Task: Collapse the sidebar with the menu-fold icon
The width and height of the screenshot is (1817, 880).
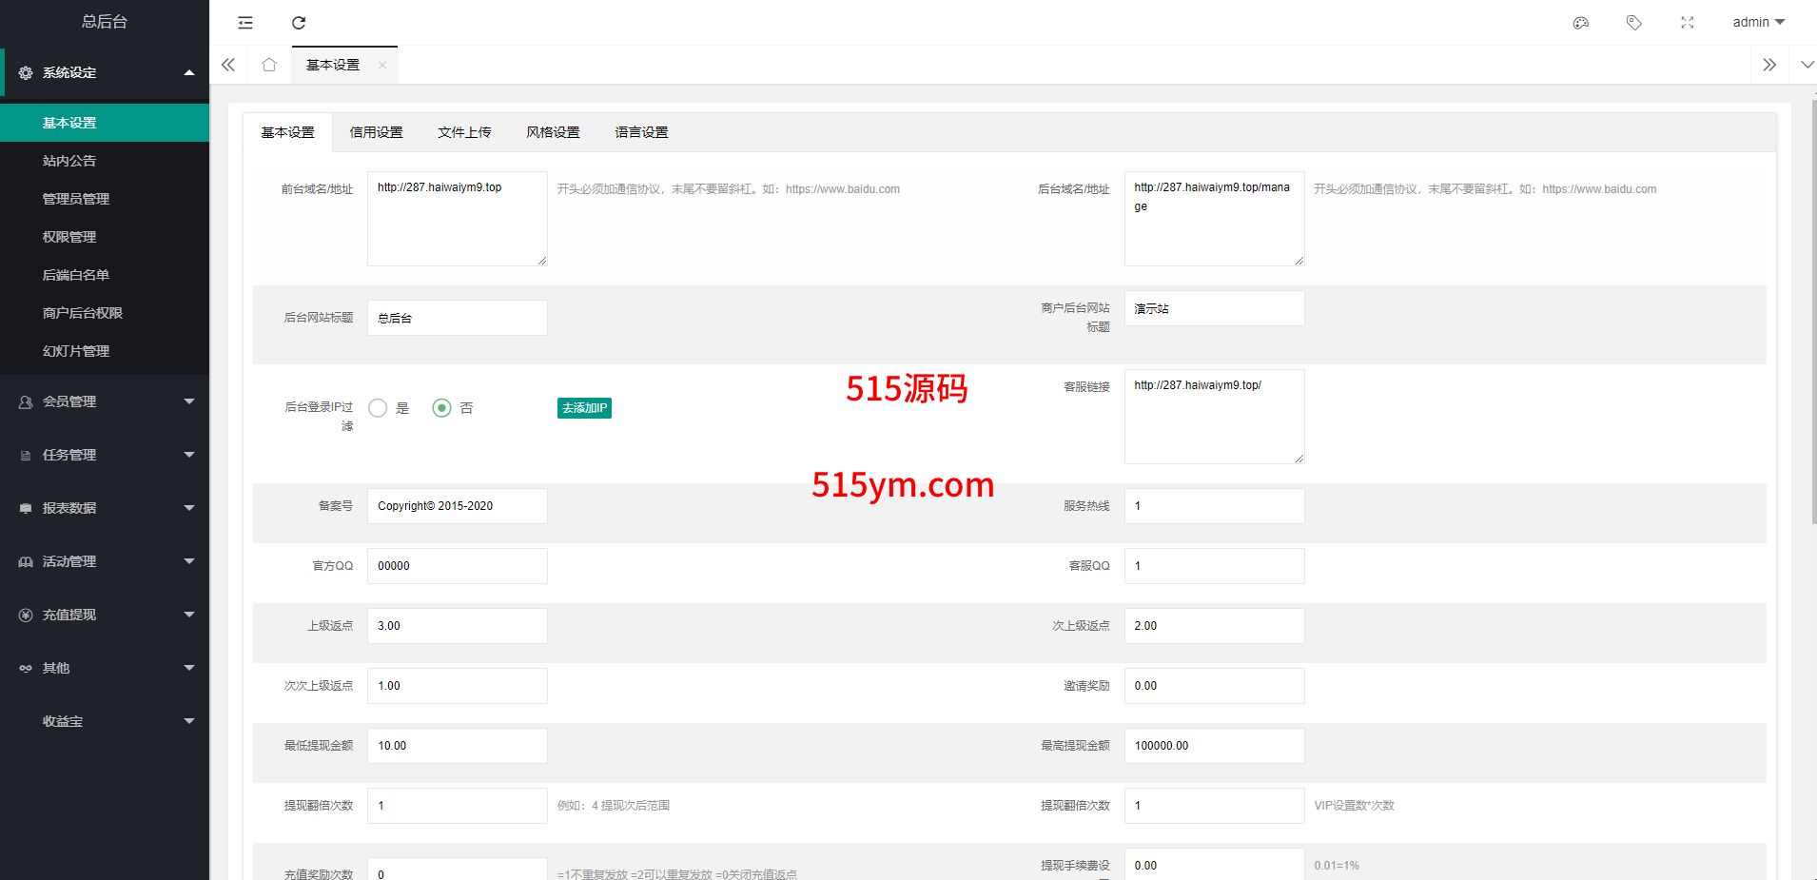Action: (245, 23)
